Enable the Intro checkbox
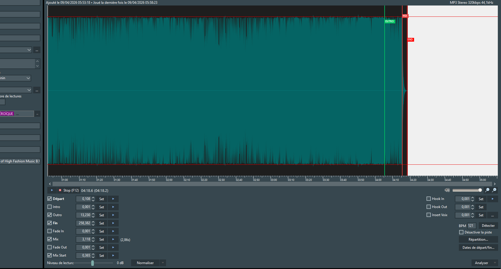 coord(50,207)
